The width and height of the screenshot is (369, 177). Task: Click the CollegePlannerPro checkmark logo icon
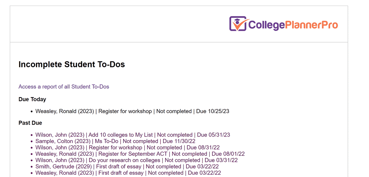click(238, 23)
